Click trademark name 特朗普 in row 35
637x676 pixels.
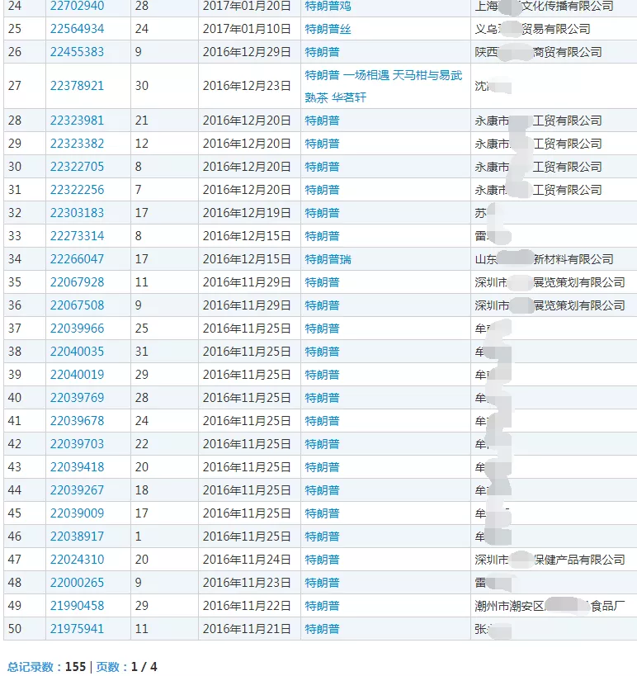pos(322,282)
